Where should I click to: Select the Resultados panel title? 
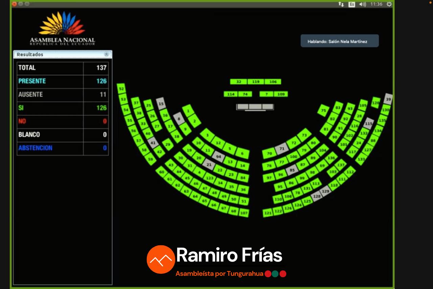[x=30, y=54]
